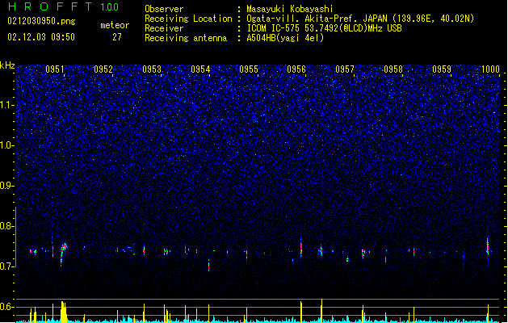
Task: Click the curved meteor echo just after 0951
Action: pyautogui.click(x=63, y=253)
